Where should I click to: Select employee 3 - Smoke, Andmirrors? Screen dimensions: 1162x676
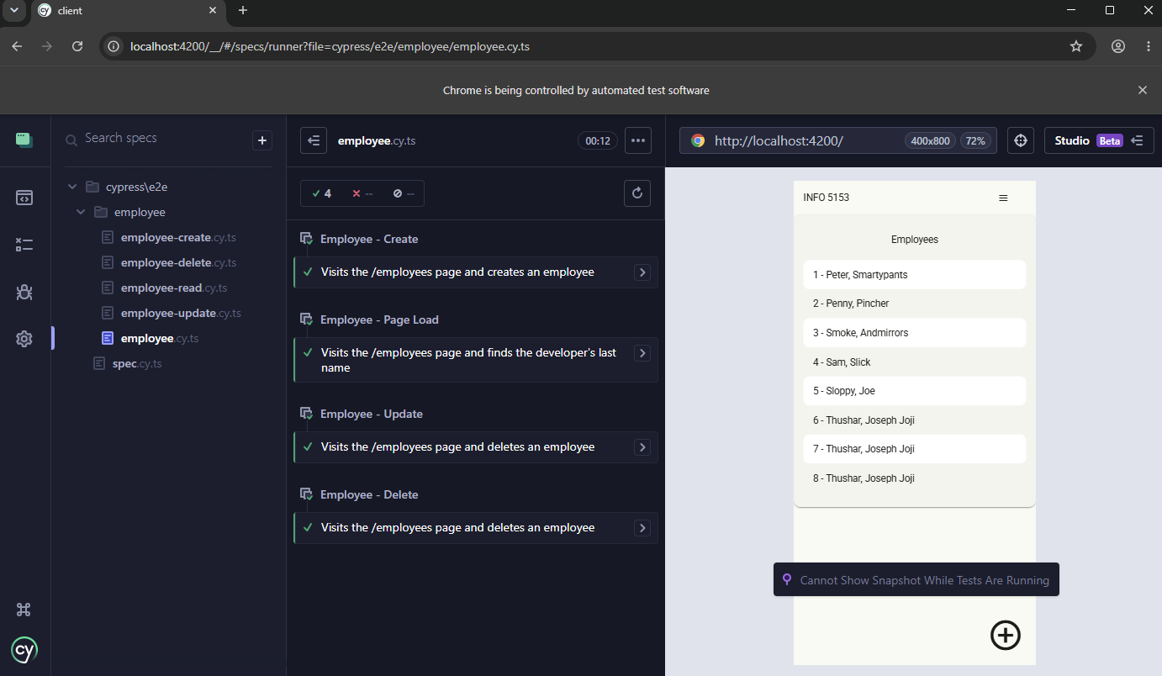(914, 333)
